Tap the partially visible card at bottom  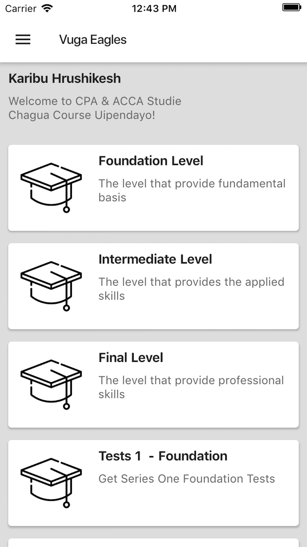(153, 543)
